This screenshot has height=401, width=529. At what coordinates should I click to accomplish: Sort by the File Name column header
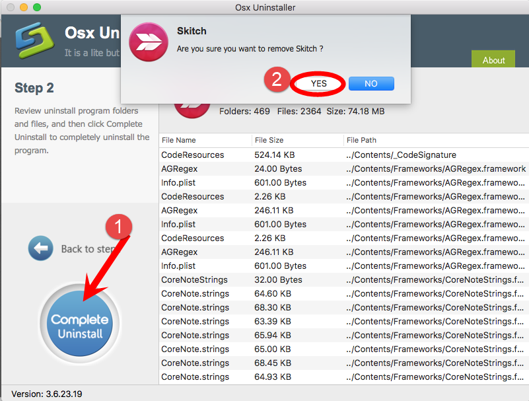tap(183, 140)
